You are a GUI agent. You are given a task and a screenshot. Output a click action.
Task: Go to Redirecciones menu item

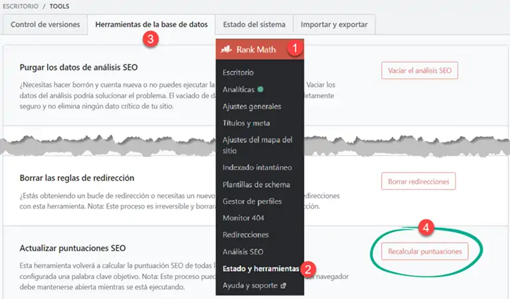click(246, 235)
